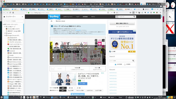Open the Firefox hamburger menu
Viewport: 176px width, 99px height.
[x=161, y=13]
